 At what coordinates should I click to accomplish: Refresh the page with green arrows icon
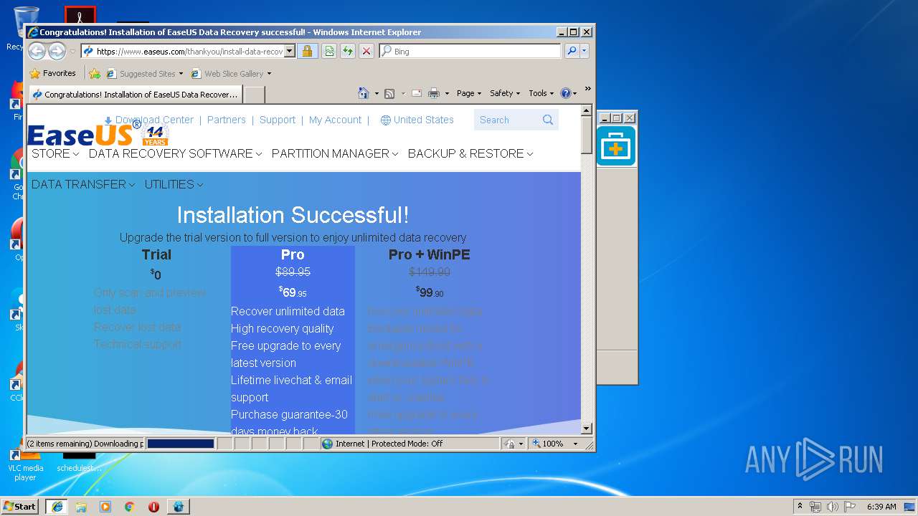tap(348, 51)
